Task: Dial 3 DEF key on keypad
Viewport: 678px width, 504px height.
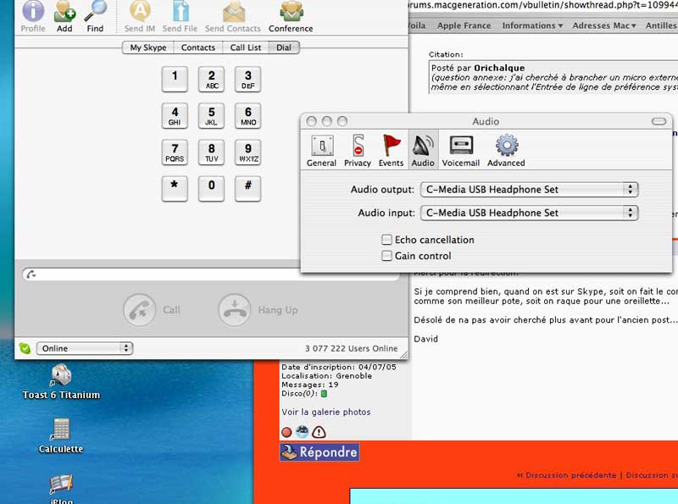Action: coord(247,79)
